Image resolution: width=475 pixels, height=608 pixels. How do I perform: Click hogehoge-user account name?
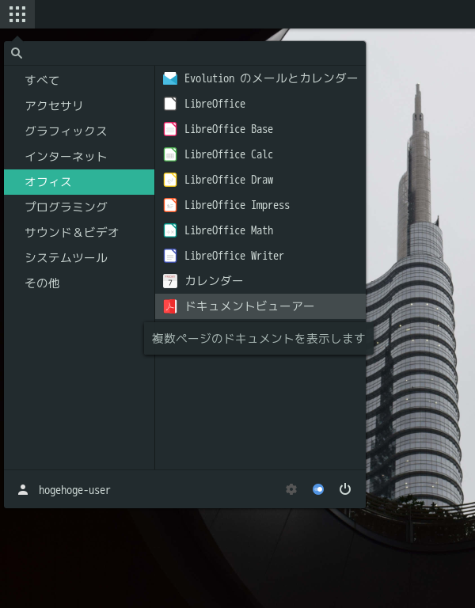pos(74,490)
